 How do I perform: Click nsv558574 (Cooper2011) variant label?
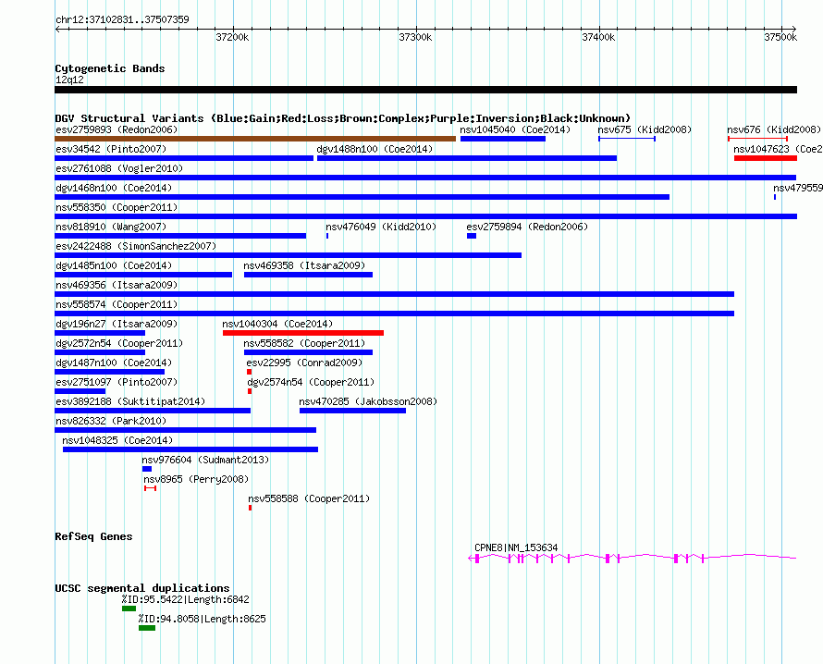117,304
